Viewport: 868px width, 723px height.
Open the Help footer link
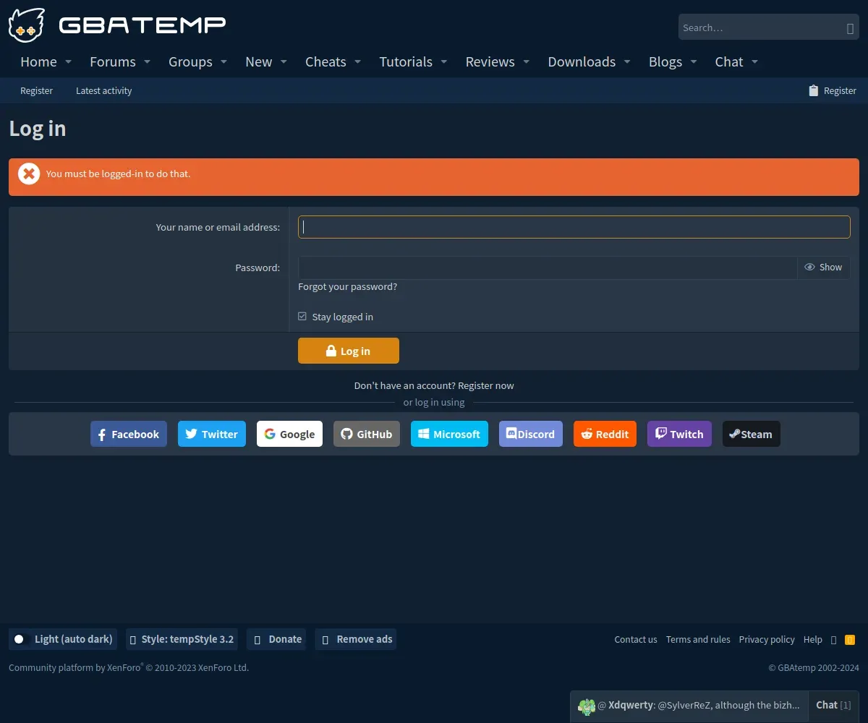click(813, 639)
